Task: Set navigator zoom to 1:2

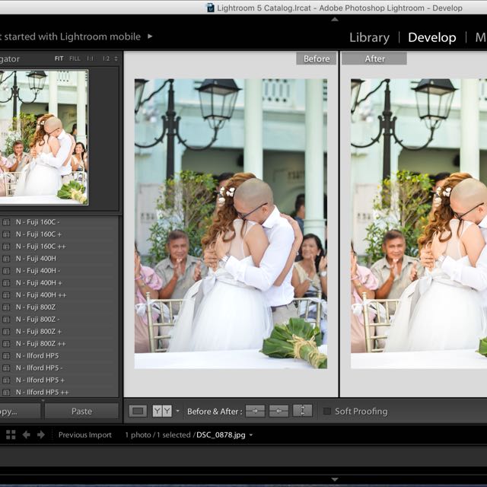Action: (x=106, y=59)
